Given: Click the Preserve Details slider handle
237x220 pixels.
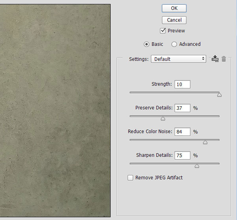Looking at the screenshot, I should (x=163, y=118).
